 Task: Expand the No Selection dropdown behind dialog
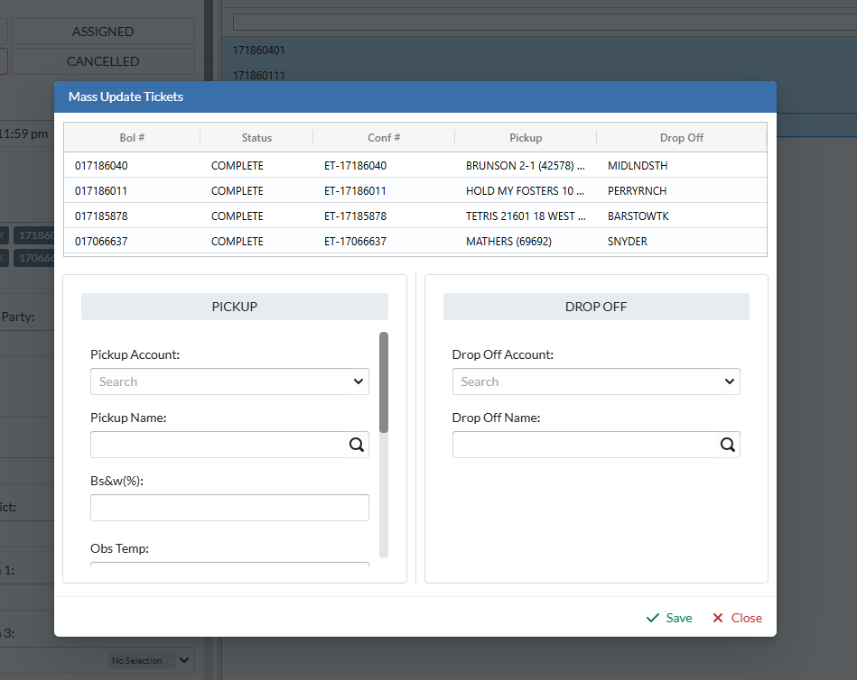click(x=184, y=660)
